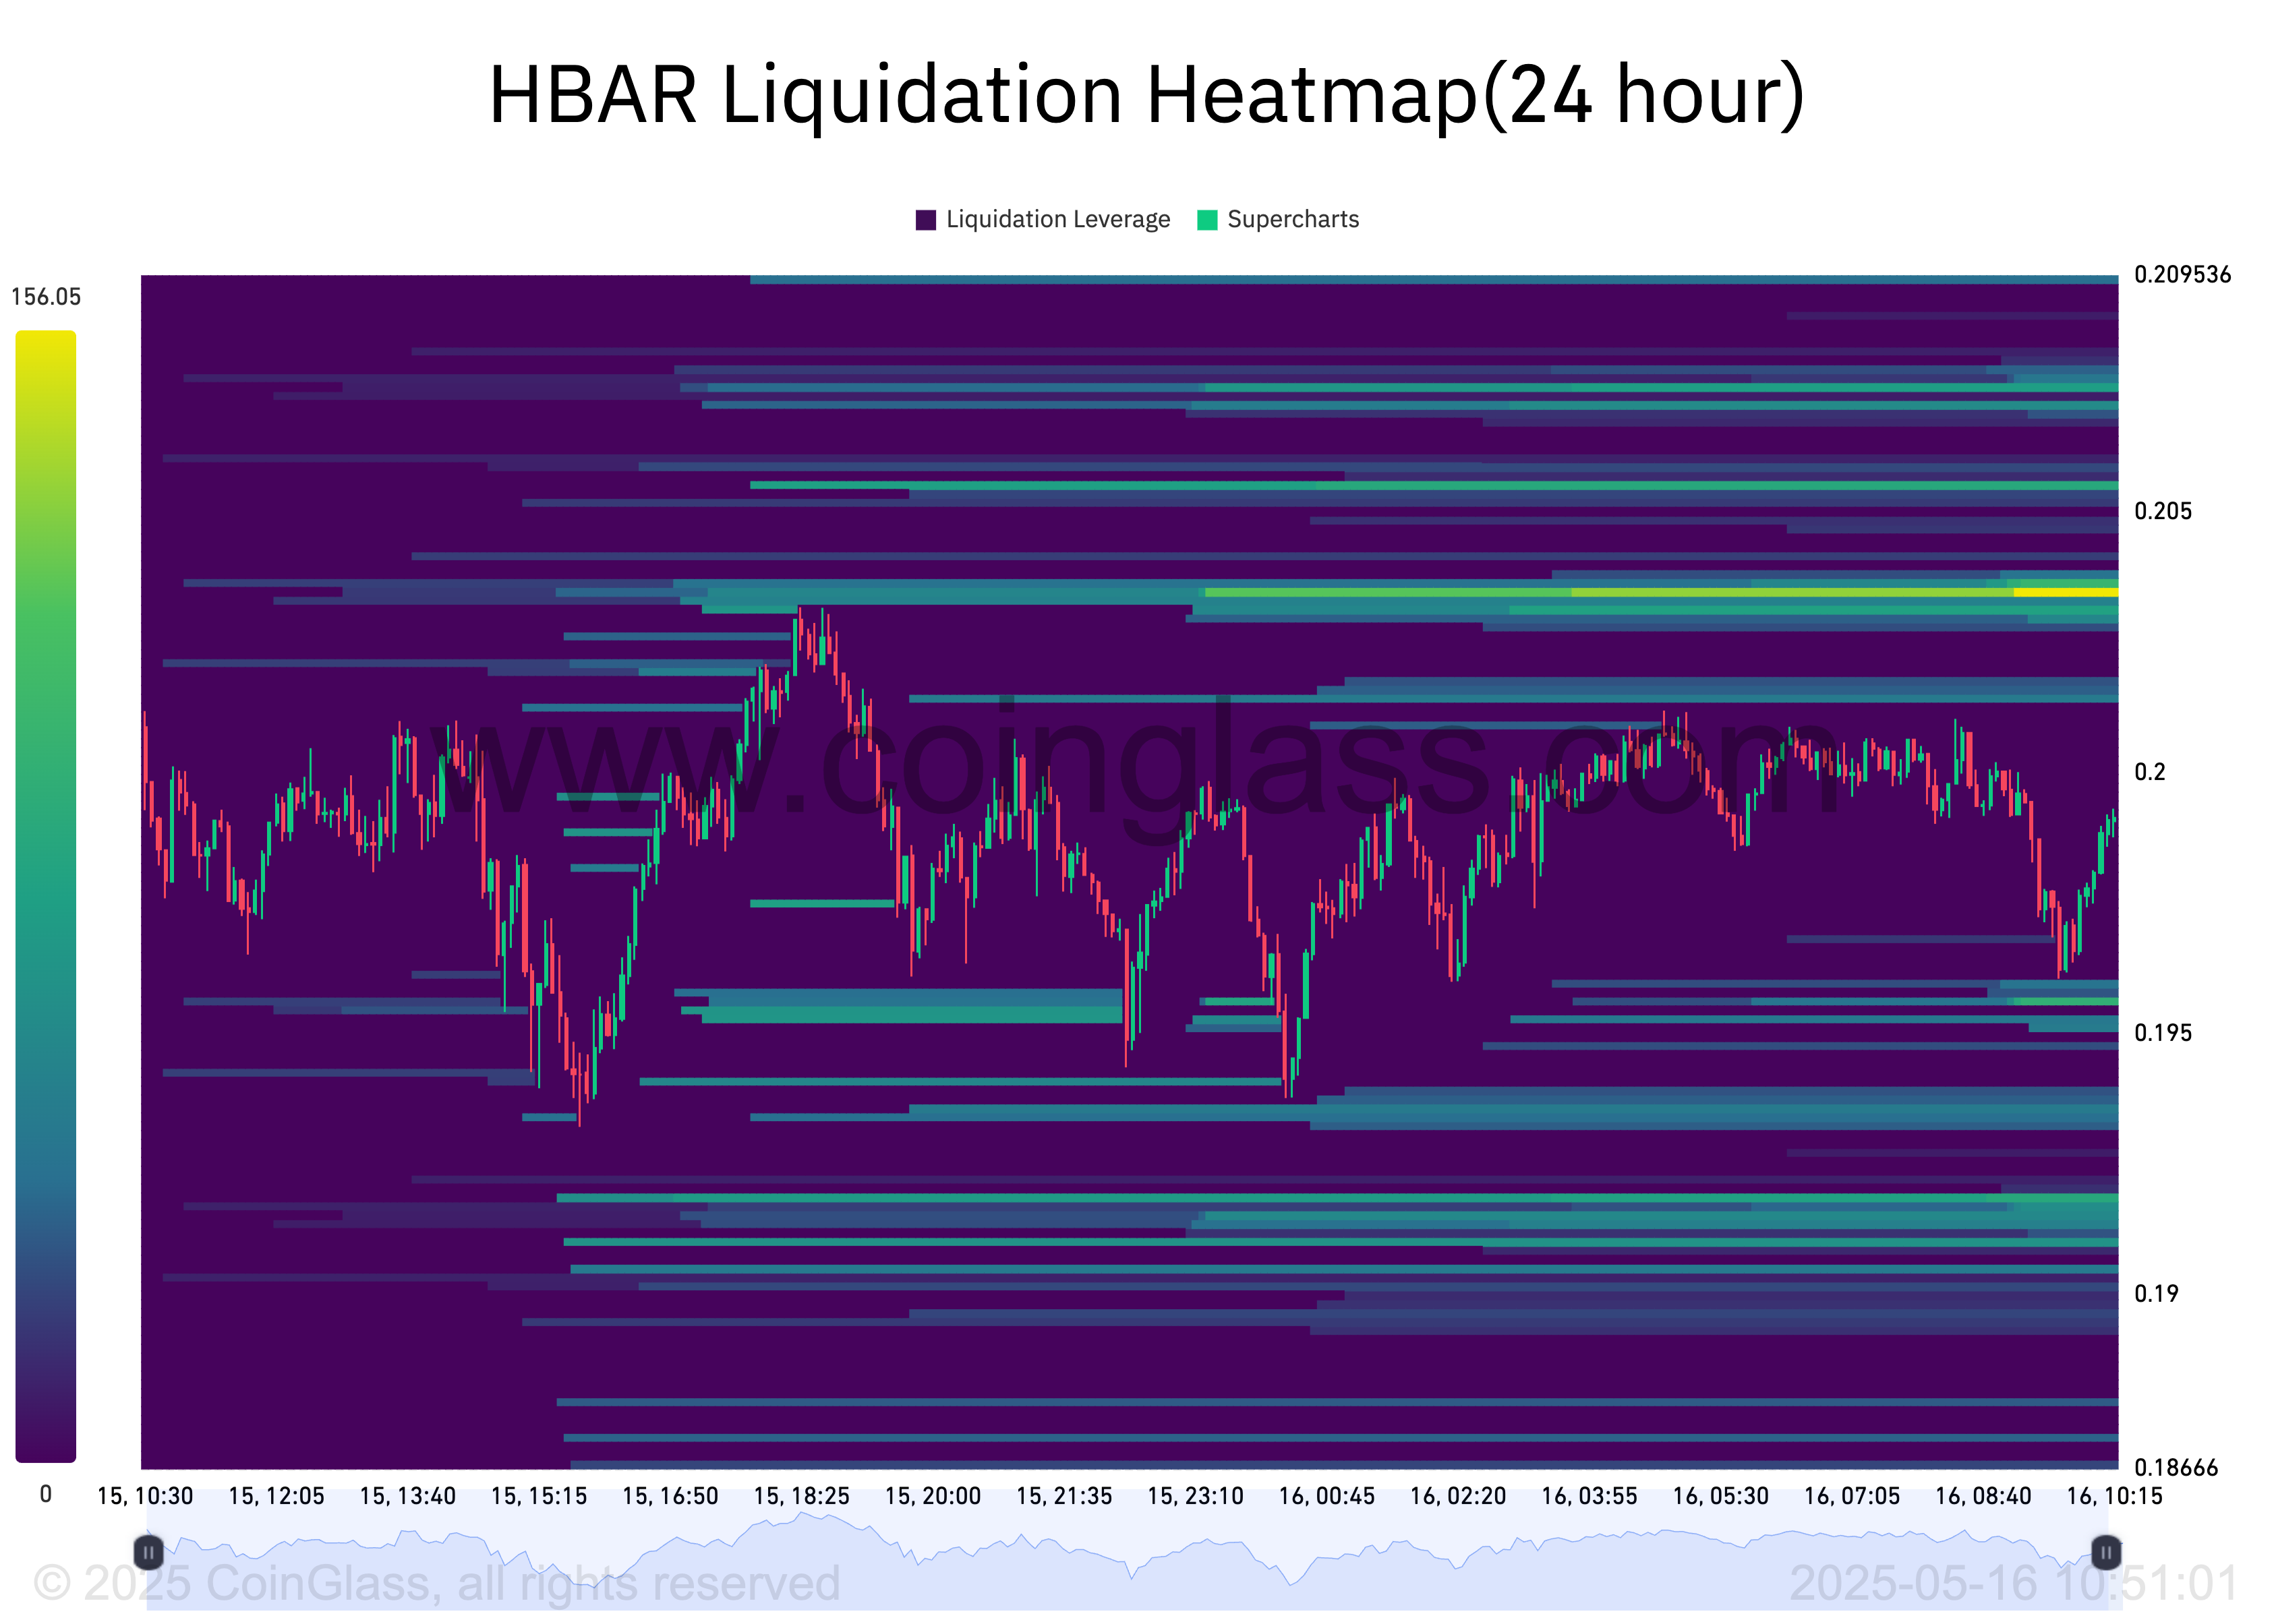This screenshot has height=1624, width=2276.
Task: Click the 0.19 price axis label
Action: click(2156, 1294)
